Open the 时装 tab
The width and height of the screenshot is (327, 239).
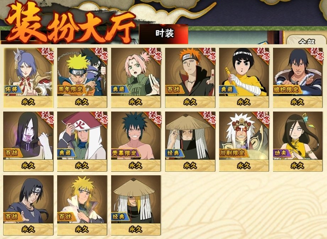click(164, 34)
